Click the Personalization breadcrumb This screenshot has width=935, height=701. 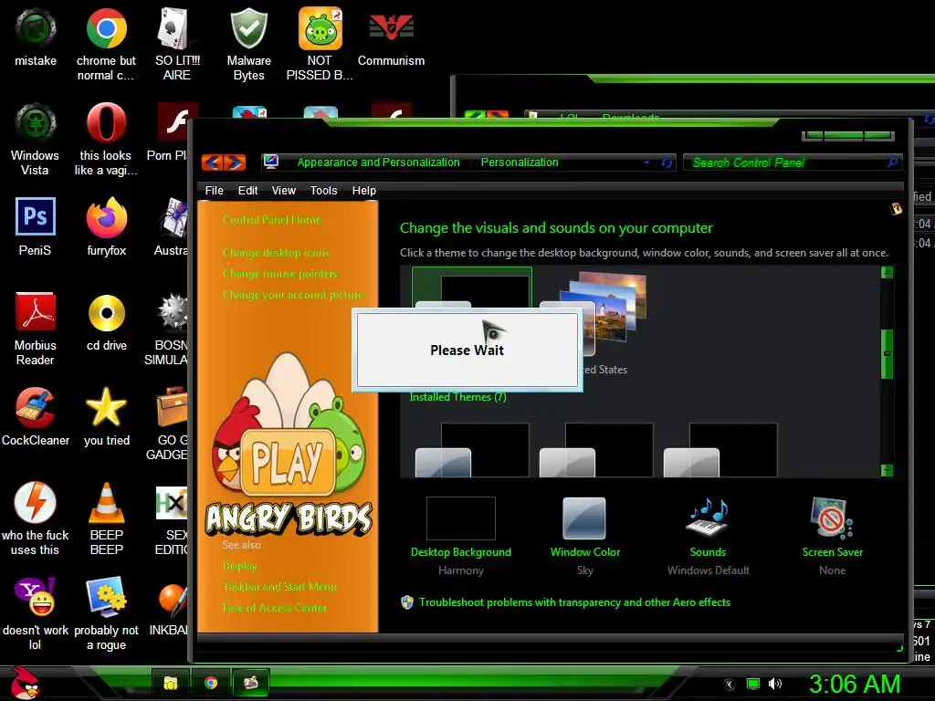pos(520,162)
